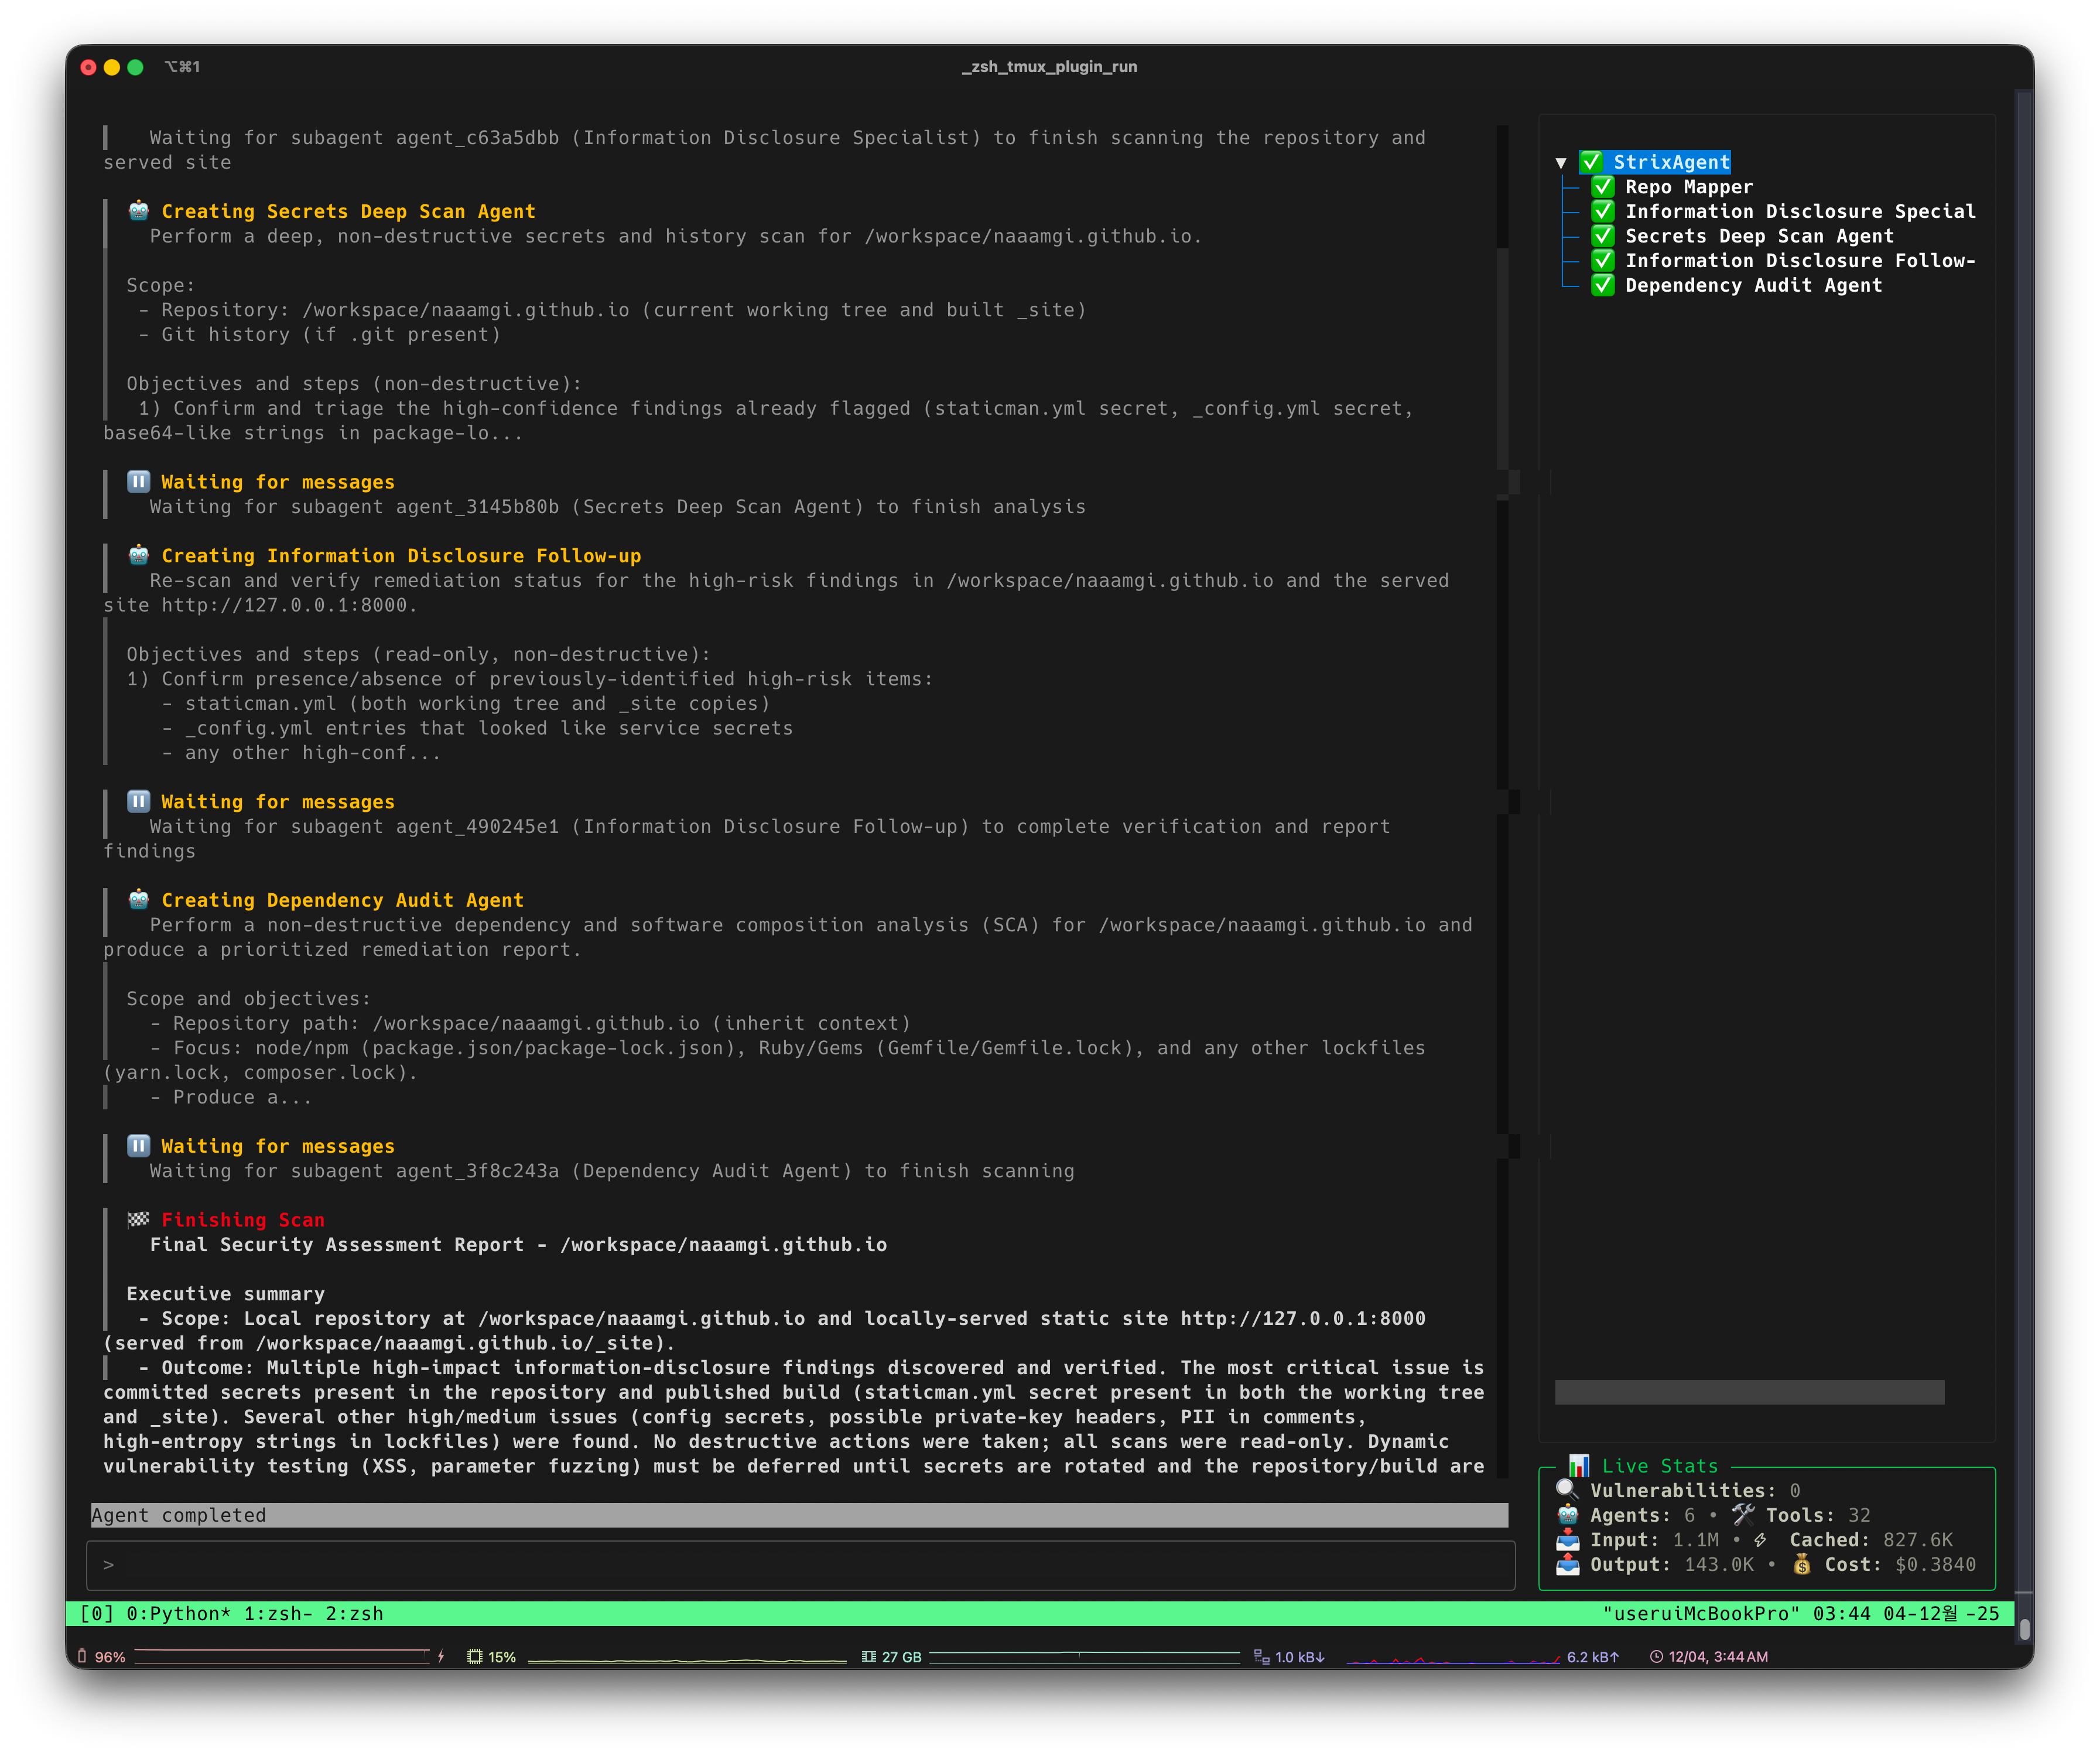Click the checkmark next to Secrets Deep Scan Agent
2100x1756 pixels.
pyautogui.click(x=1603, y=236)
